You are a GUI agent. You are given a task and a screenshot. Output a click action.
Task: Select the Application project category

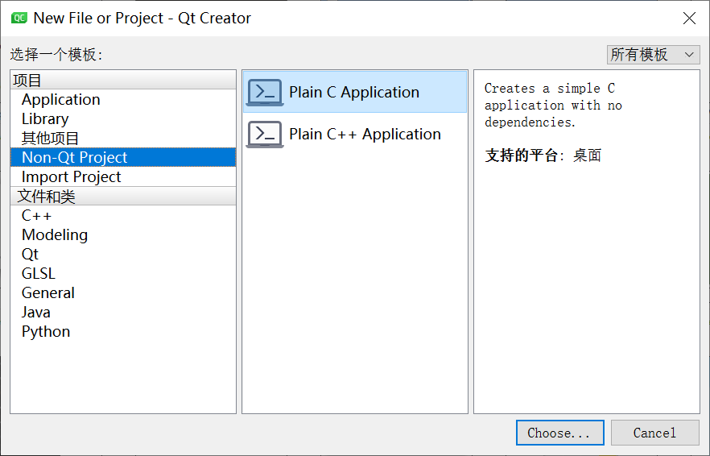(61, 100)
